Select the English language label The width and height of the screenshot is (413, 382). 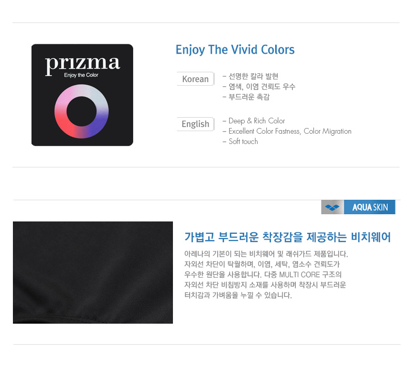click(x=196, y=124)
